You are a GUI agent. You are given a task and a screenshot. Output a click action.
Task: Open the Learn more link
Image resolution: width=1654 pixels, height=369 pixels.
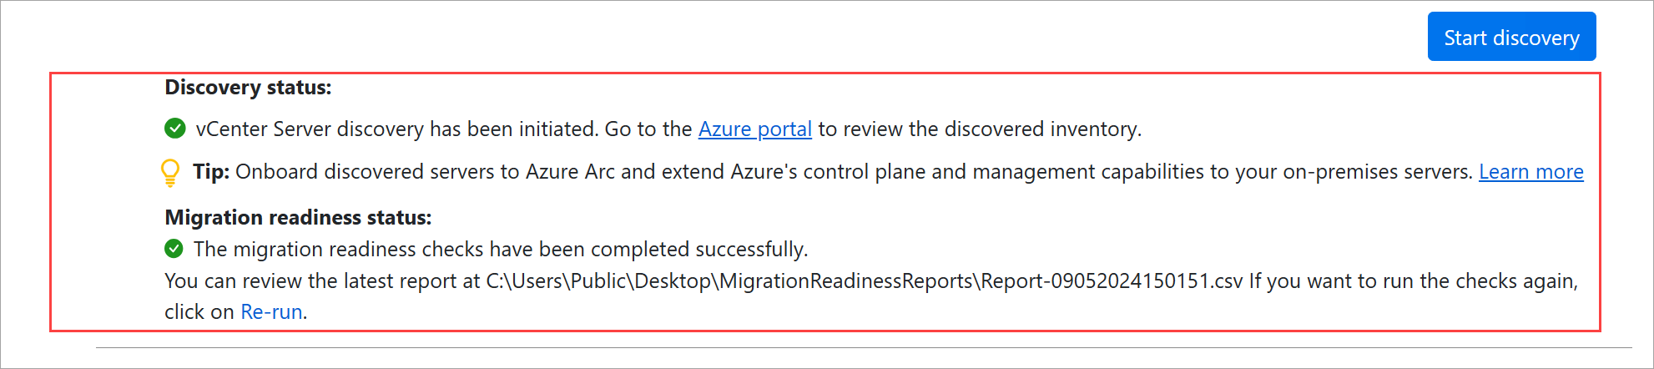[x=1530, y=172]
